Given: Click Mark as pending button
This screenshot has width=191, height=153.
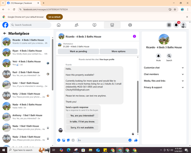Looking at the screenshot, I should coord(78,51).
